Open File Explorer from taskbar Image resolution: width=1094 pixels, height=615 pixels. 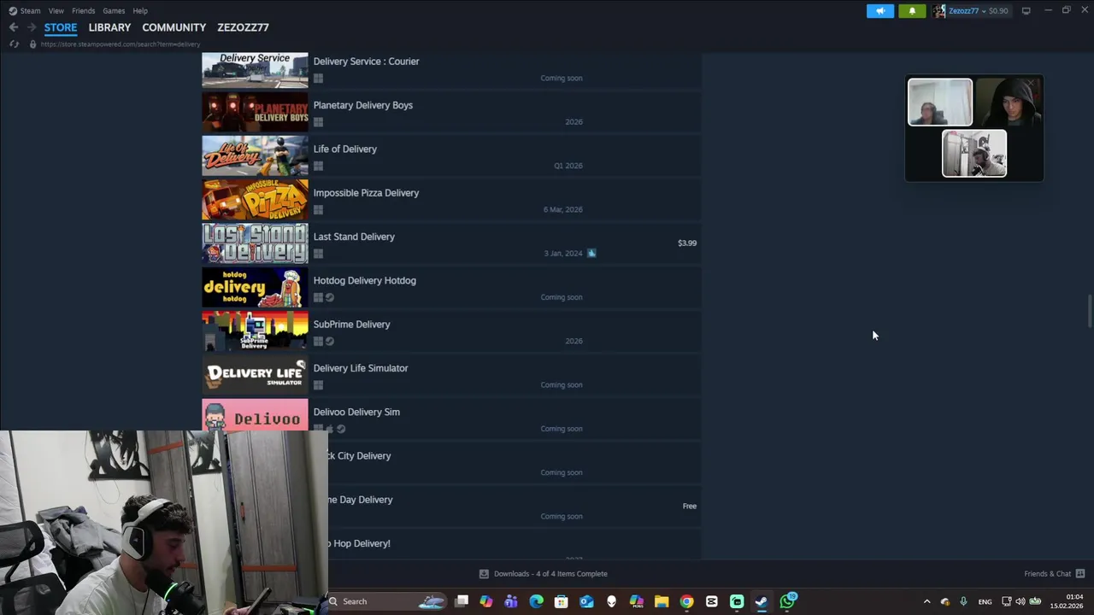pyautogui.click(x=662, y=601)
